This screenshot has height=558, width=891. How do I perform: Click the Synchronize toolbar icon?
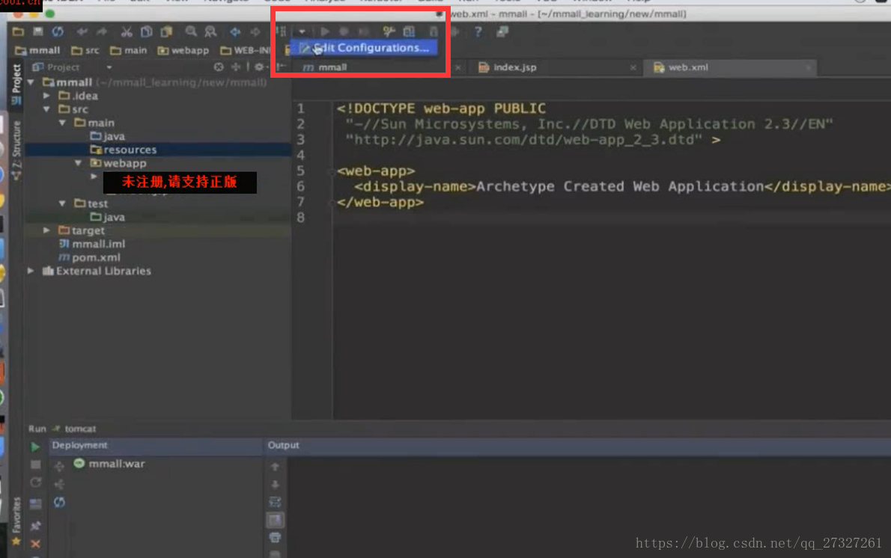click(58, 31)
